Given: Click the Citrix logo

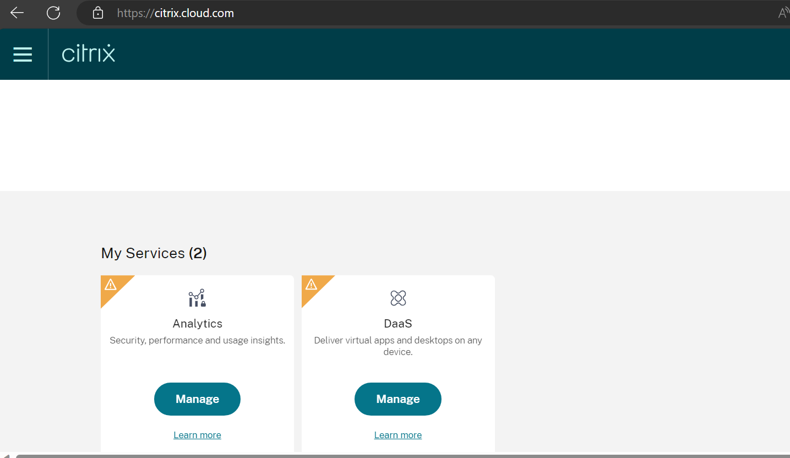Looking at the screenshot, I should [88, 53].
